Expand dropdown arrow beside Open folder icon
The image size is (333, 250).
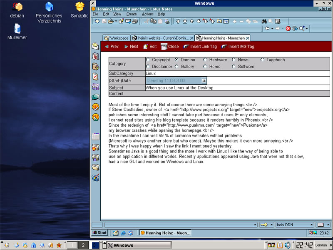(116, 21)
